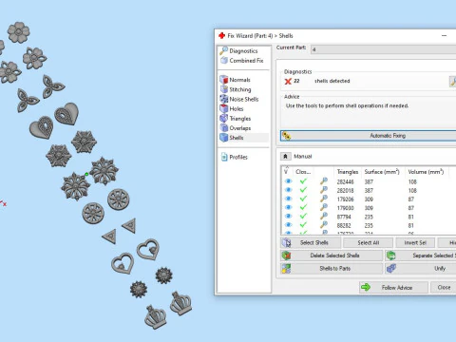Image resolution: width=456 pixels, height=342 pixels.
Task: Click the red X diagnostics icon beside 22
Action: click(x=288, y=82)
